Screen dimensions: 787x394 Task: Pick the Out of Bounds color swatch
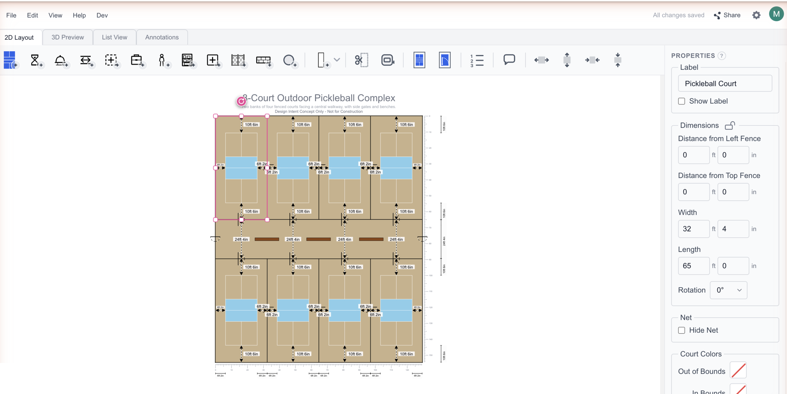coord(738,370)
